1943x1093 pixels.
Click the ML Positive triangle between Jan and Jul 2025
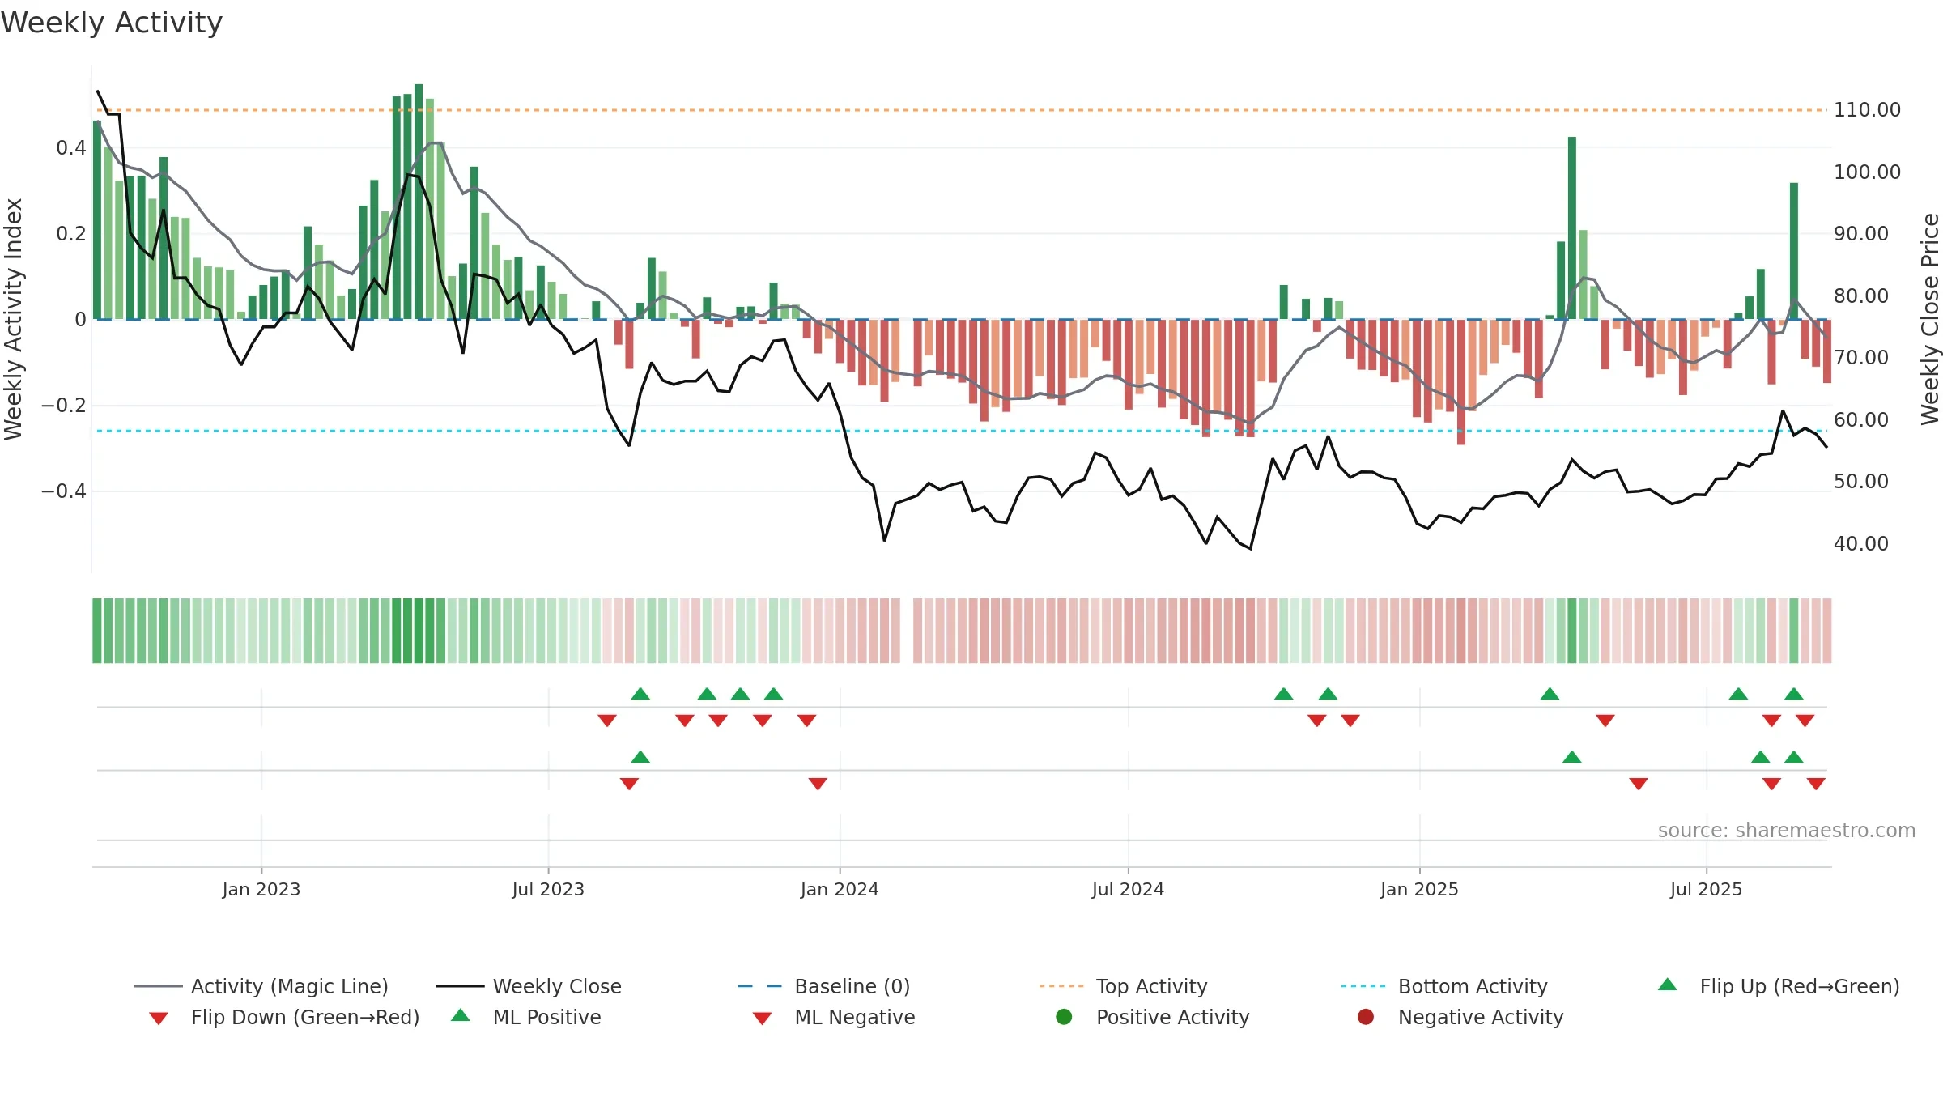1572,757
